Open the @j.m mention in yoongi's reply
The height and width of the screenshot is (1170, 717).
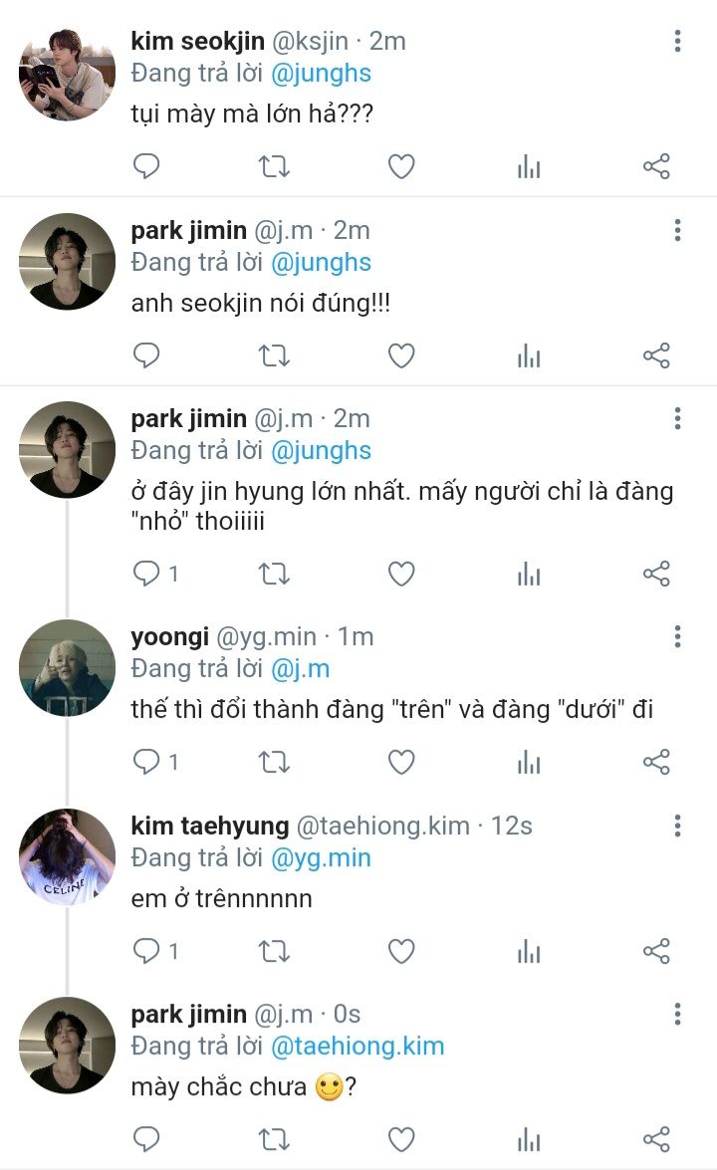click(x=300, y=668)
